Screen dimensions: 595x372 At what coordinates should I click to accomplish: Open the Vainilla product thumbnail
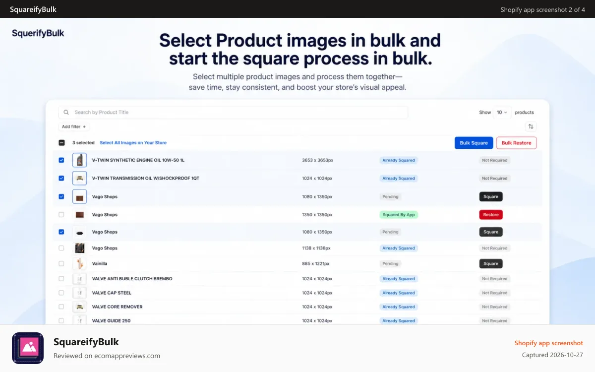79,263
